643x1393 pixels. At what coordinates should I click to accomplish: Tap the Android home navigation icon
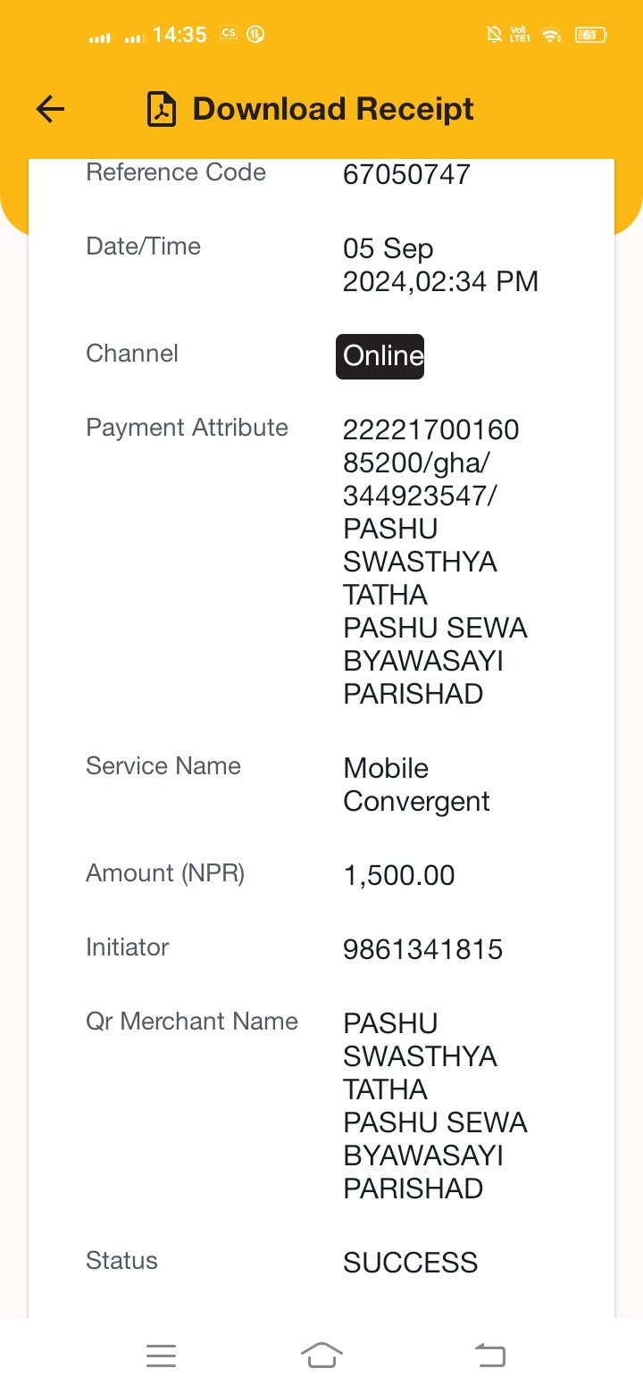tap(321, 1355)
